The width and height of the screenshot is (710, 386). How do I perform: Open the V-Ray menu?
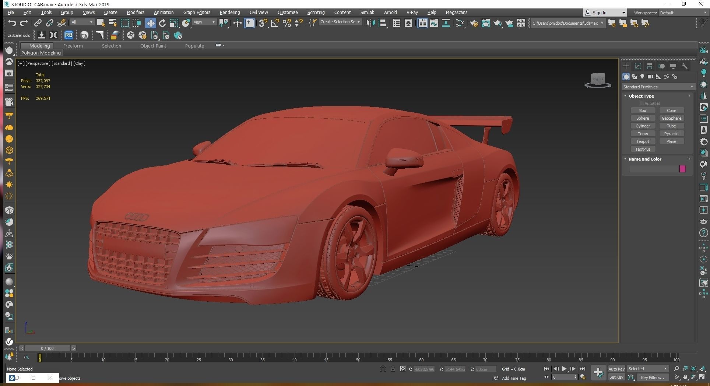pyautogui.click(x=412, y=12)
